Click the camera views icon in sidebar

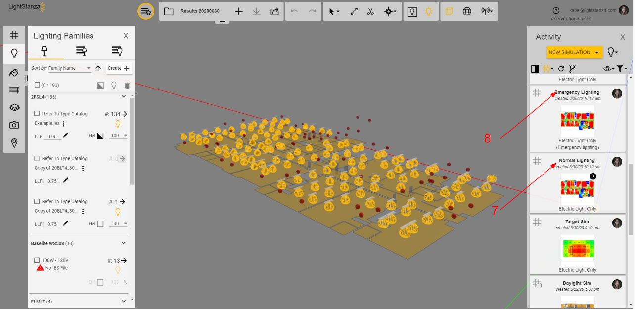click(14, 125)
